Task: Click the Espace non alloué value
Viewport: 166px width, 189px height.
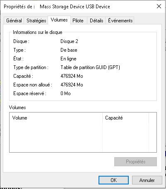Action: pyautogui.click(x=72, y=85)
